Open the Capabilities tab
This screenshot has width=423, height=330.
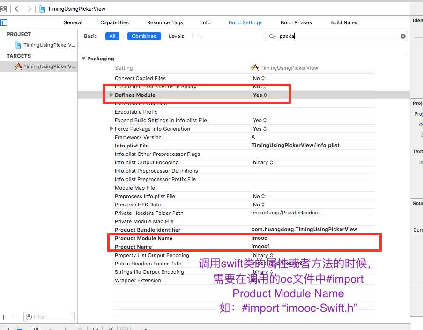click(x=114, y=22)
